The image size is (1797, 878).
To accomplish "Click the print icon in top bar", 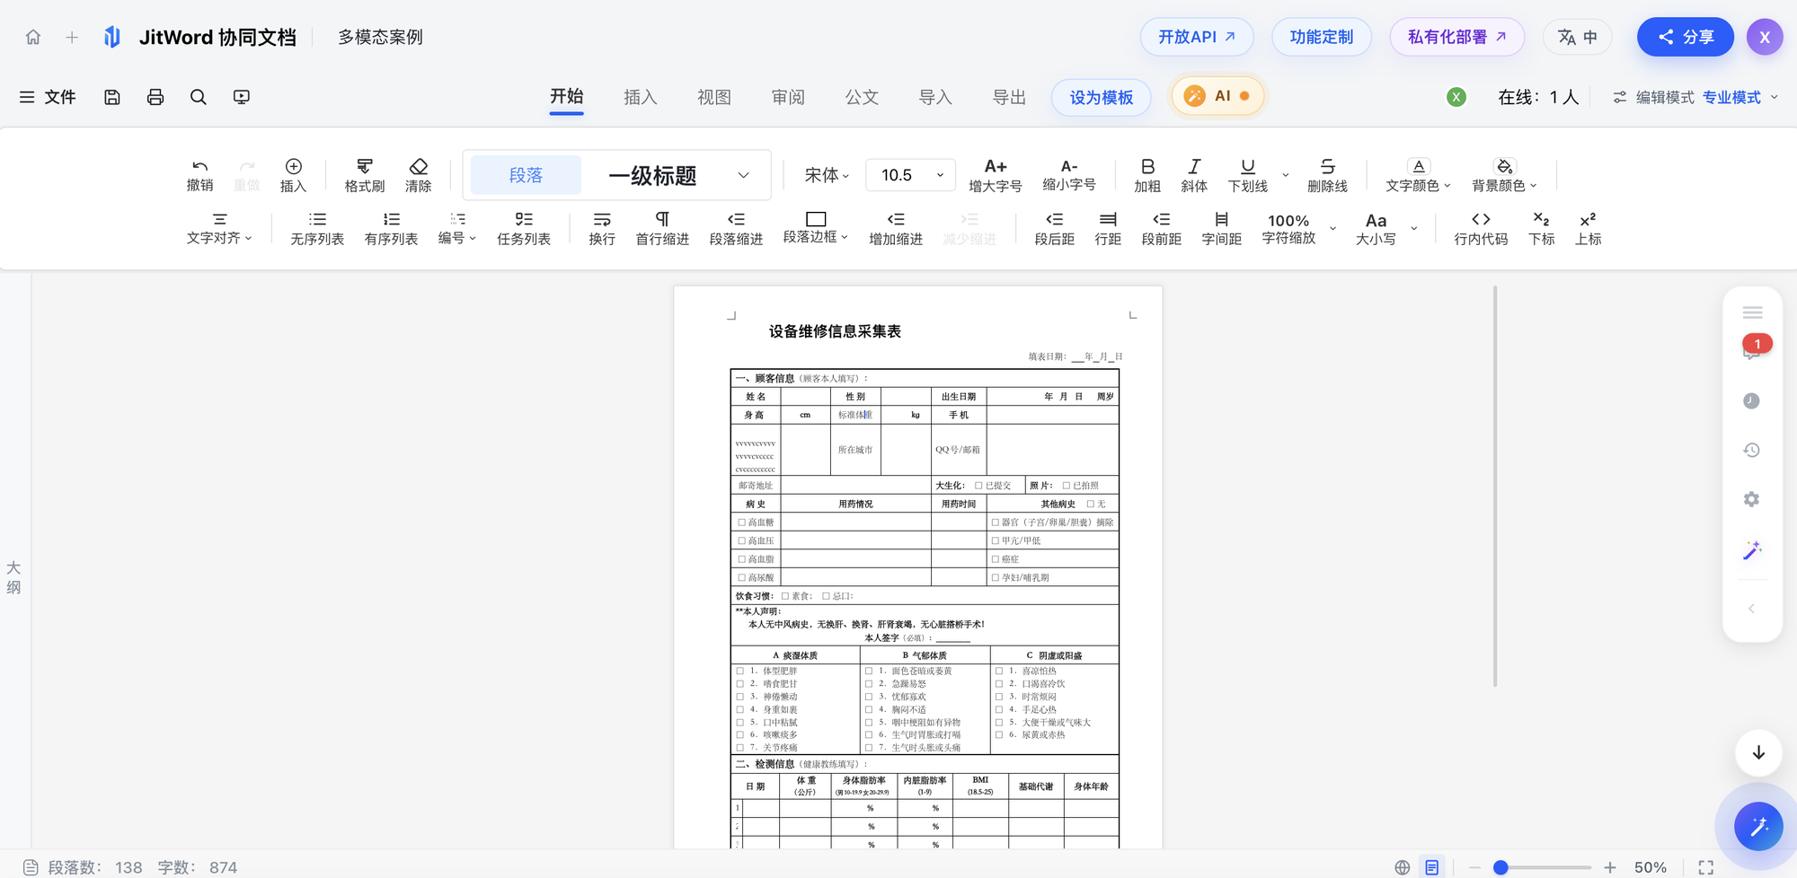I will (x=155, y=97).
